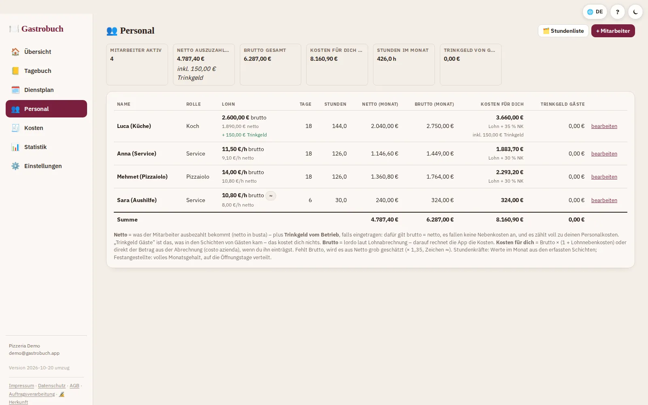This screenshot has height=405, width=648.
Task: Click bearbeiten for Sara (Aushilfe)
Action: point(604,200)
